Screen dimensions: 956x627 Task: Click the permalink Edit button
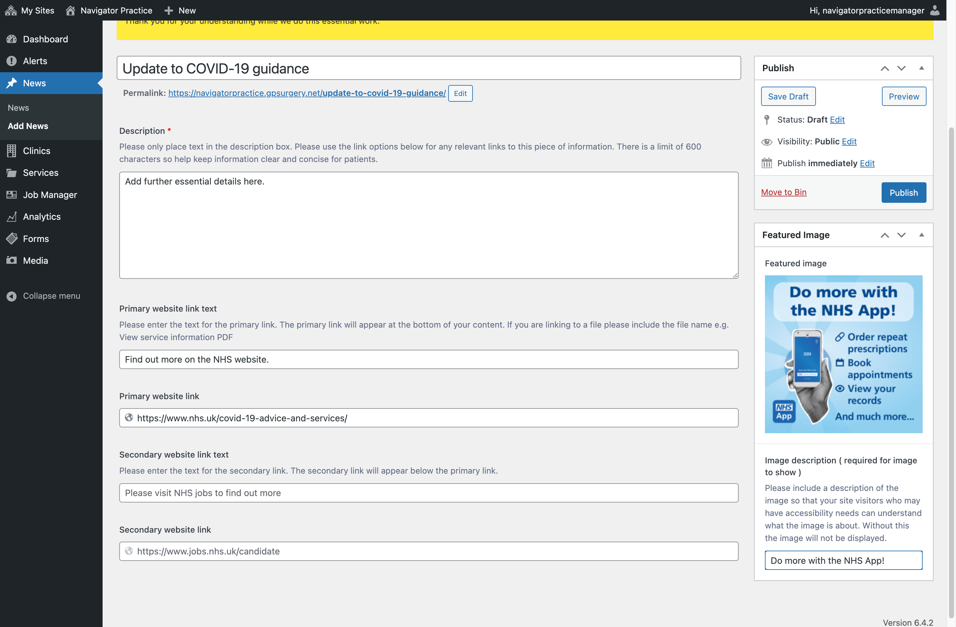click(460, 93)
